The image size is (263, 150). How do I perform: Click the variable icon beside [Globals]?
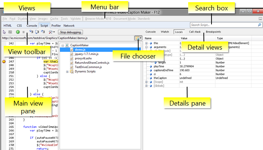click(151, 86)
